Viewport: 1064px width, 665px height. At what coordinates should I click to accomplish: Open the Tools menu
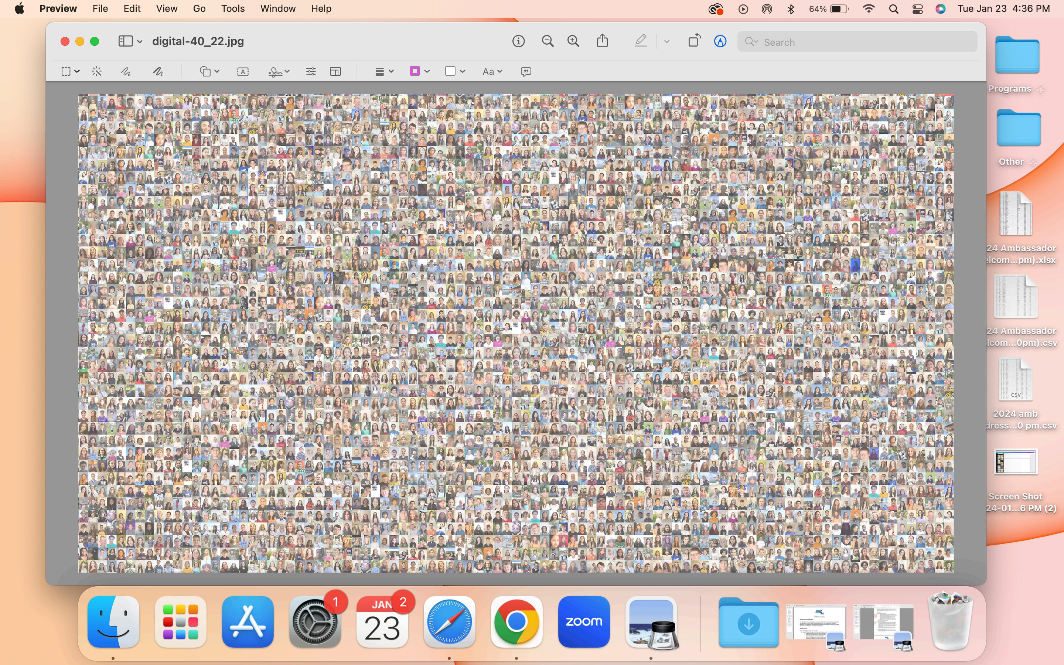(233, 8)
